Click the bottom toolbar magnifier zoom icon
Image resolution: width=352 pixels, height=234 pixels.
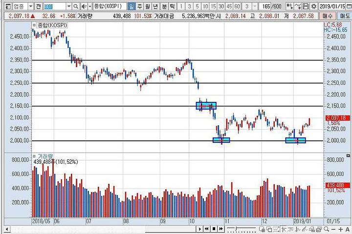tap(326, 229)
